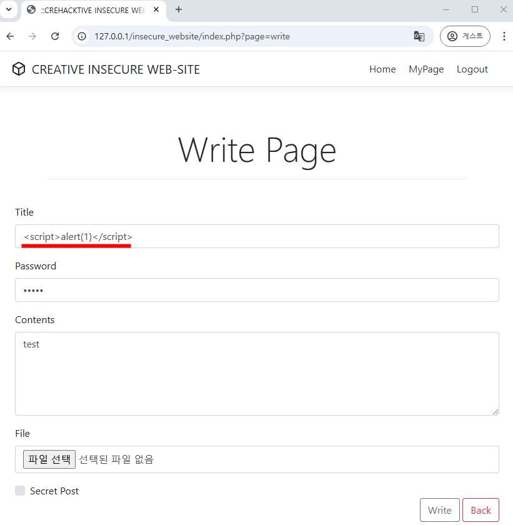Click the Write submit button
The height and width of the screenshot is (525, 513).
(x=440, y=510)
